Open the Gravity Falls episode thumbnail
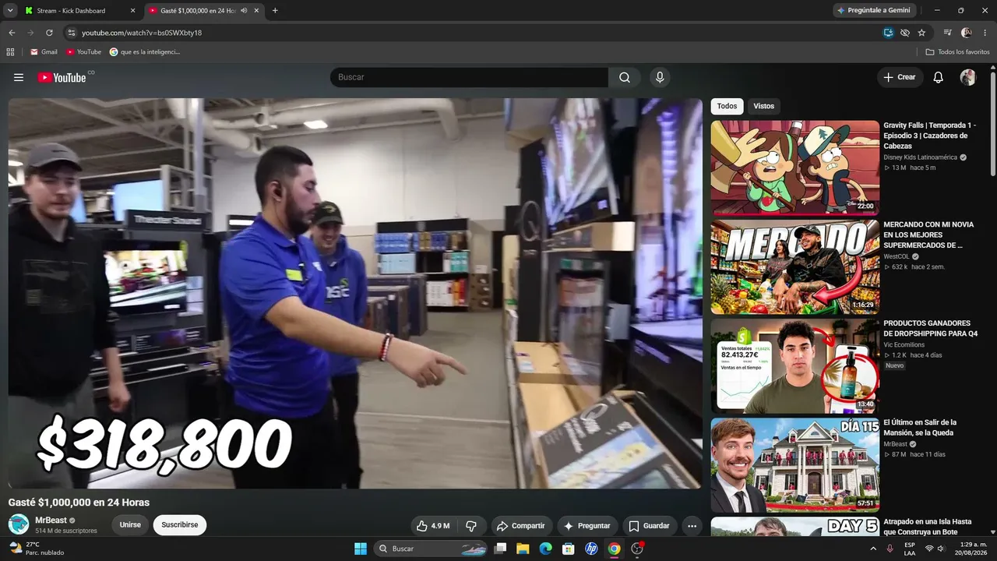Viewport: 997px width, 561px height. coord(795,168)
